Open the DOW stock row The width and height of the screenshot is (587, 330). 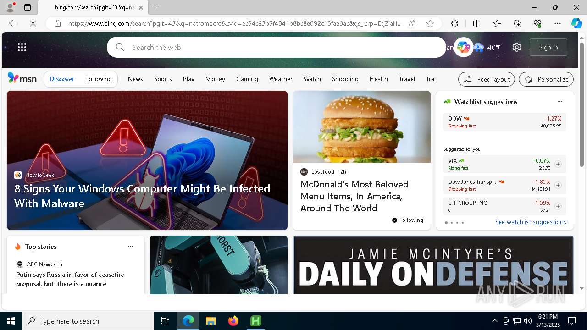(x=504, y=122)
